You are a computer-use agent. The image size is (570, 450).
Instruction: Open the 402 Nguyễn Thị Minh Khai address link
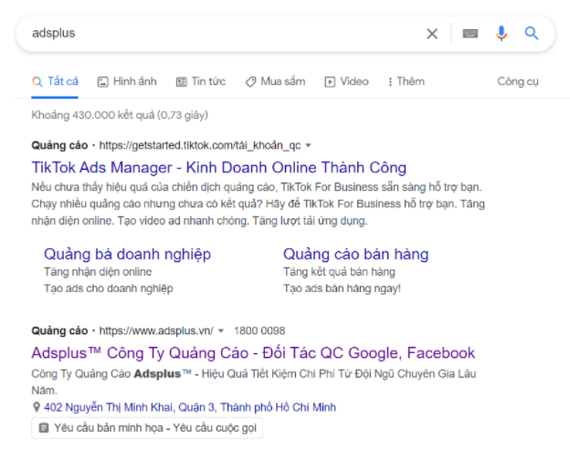pyautogui.click(x=190, y=407)
